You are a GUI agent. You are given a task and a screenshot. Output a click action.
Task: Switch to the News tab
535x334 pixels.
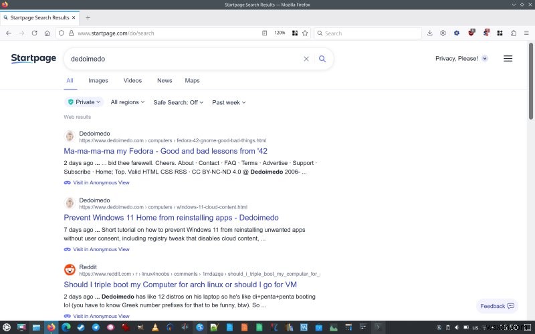click(165, 80)
